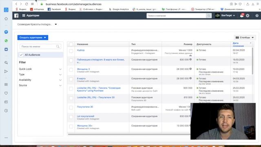Open the notifications bell
Image resolution: width=261 pixels, height=147 pixels.
coord(242,16)
